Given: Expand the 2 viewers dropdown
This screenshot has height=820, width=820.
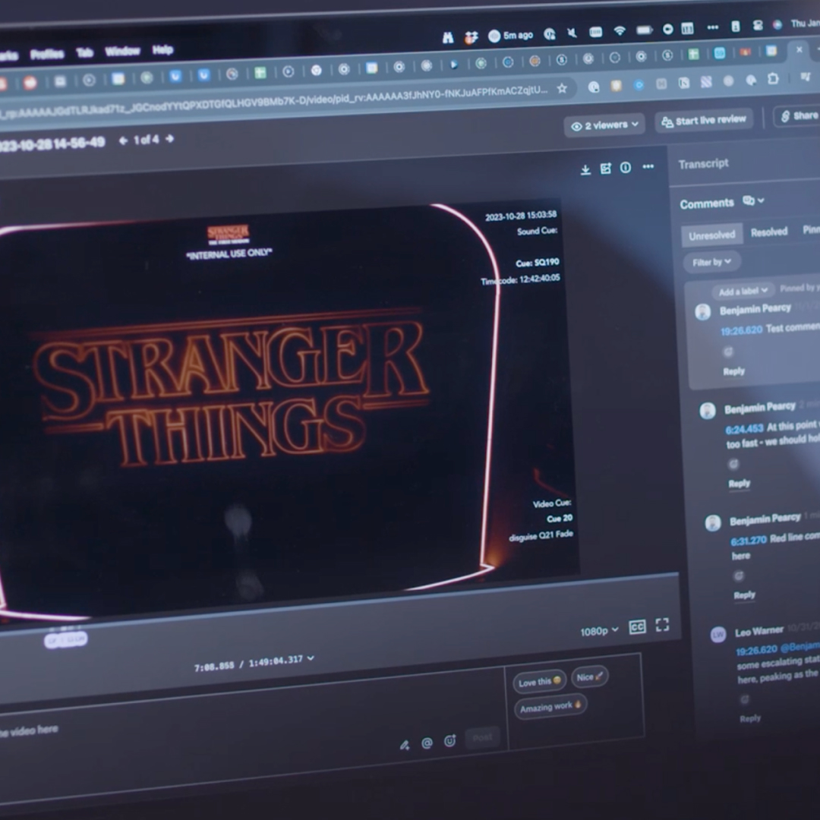Looking at the screenshot, I should (604, 125).
